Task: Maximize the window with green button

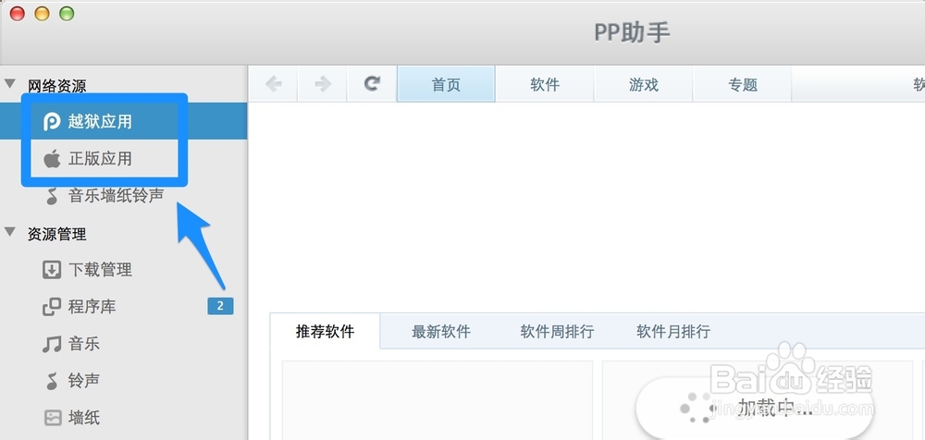Action: pyautogui.click(x=67, y=13)
